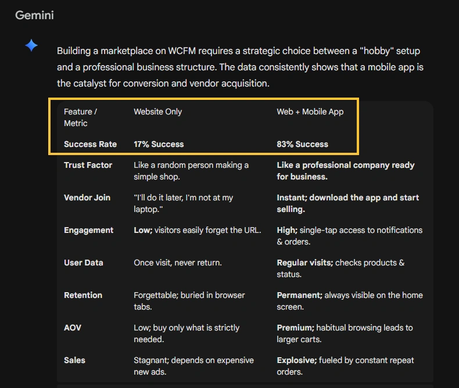Viewport: 459px width, 388px height.
Task: Click the blue Gemini sparkle icon
Action: tap(31, 46)
